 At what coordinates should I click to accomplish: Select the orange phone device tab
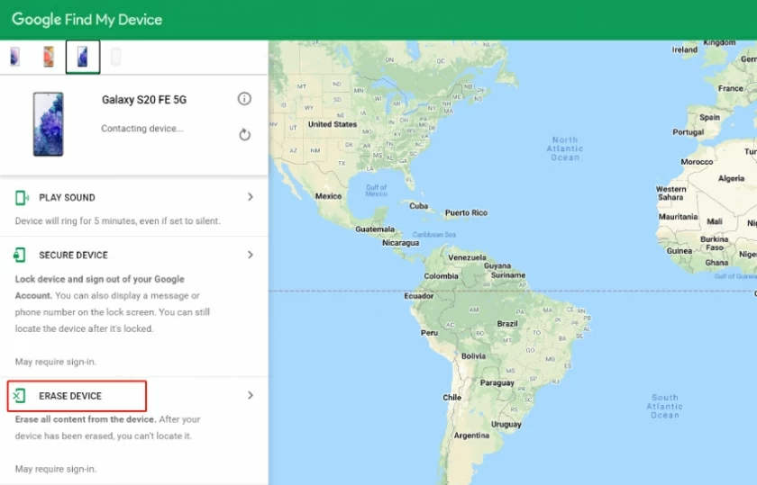click(49, 57)
